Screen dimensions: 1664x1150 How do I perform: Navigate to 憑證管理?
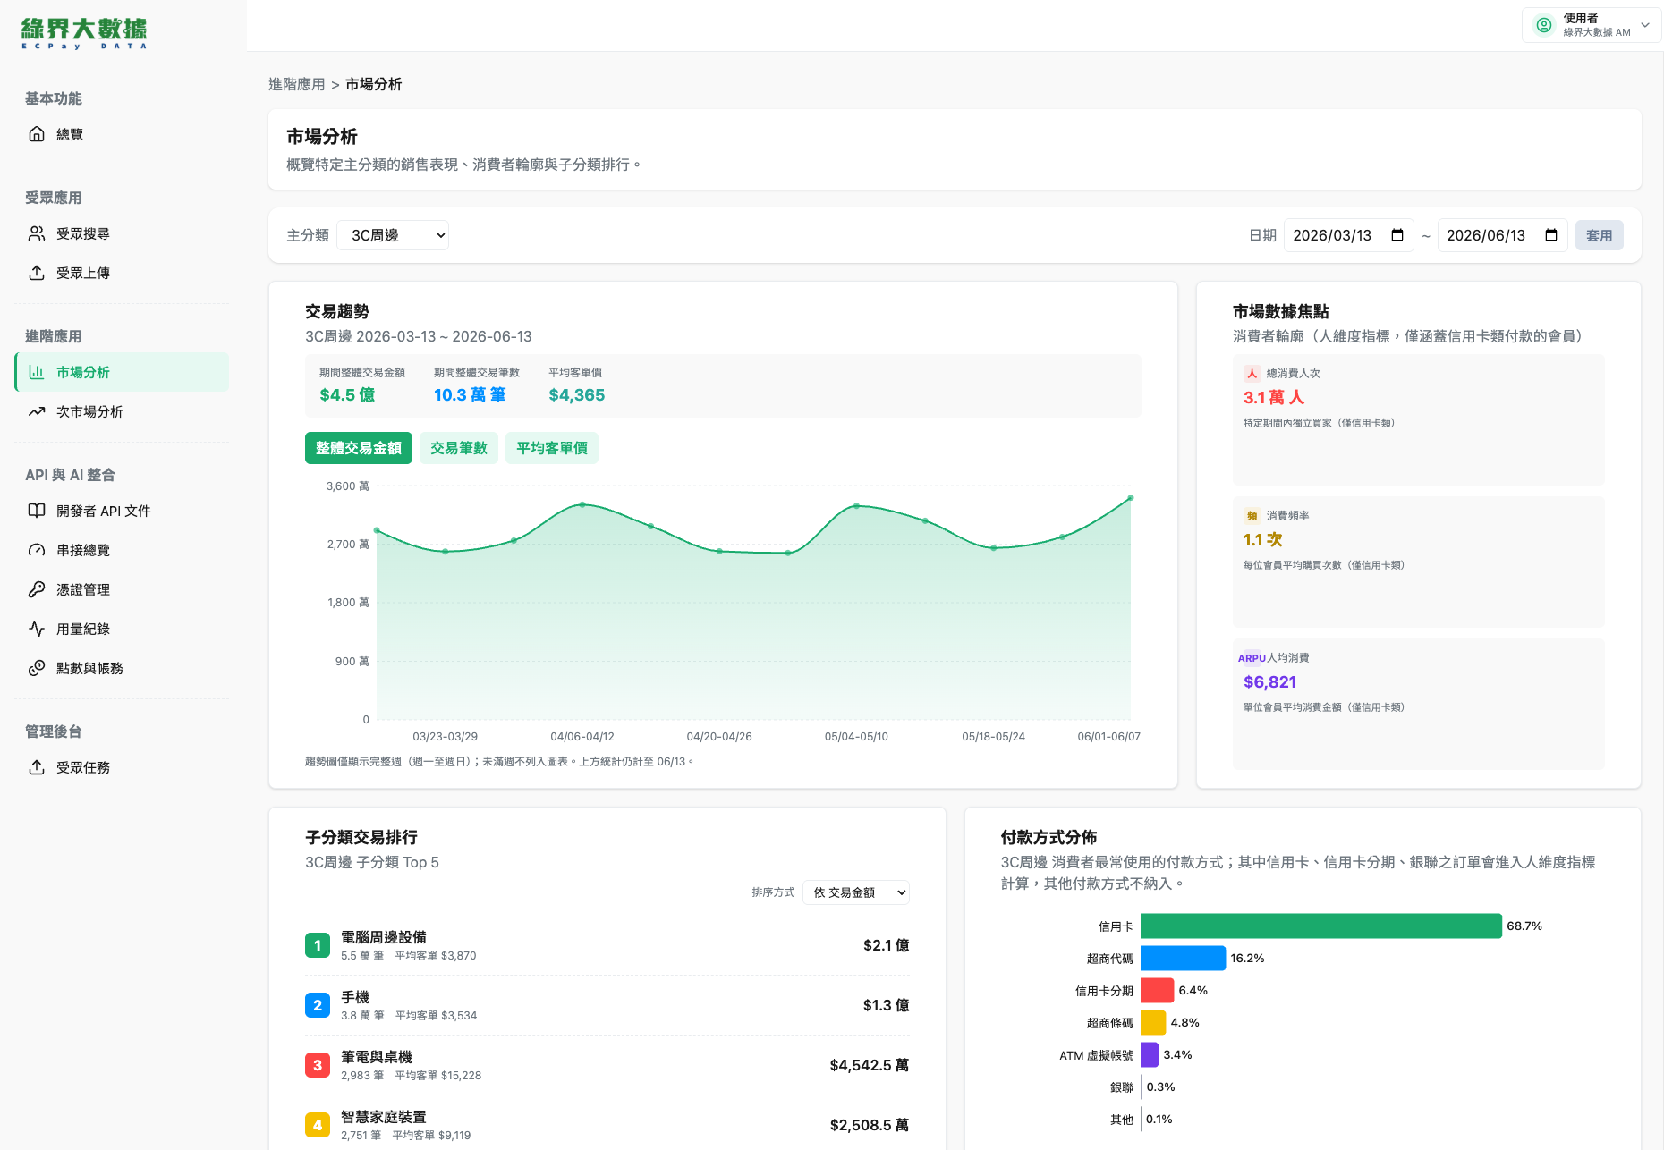(x=122, y=589)
